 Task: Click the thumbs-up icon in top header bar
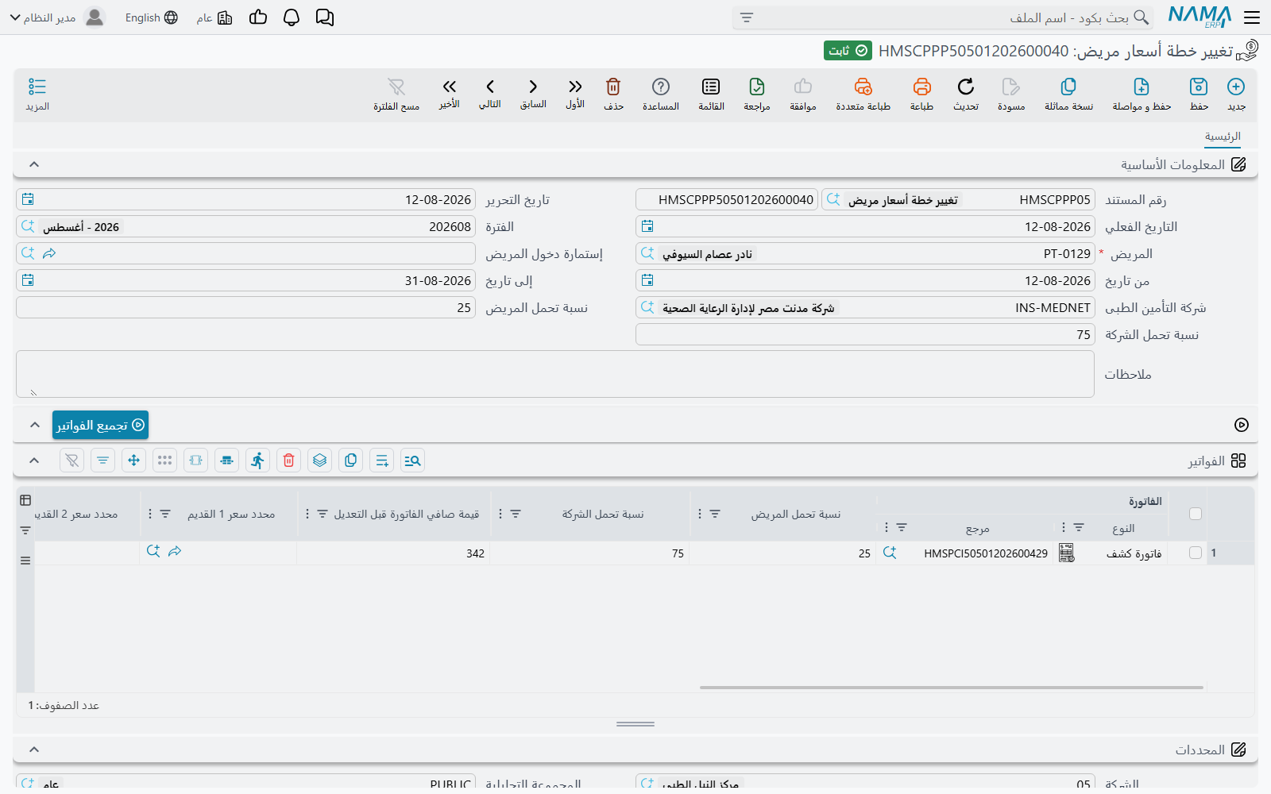pos(258,17)
